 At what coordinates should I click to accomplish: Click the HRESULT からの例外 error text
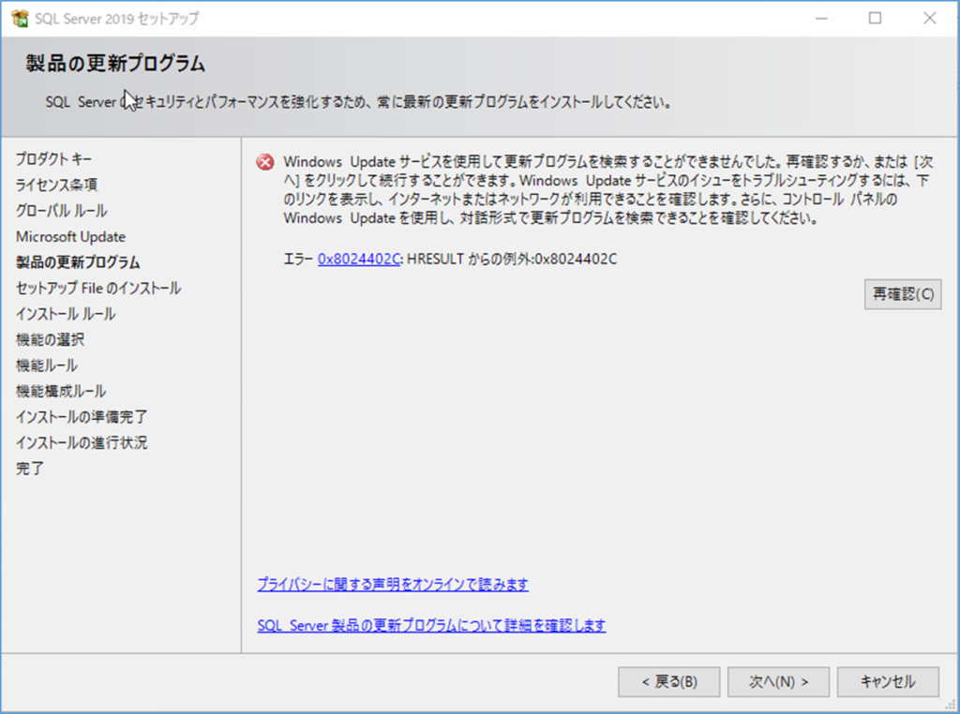pos(512,260)
